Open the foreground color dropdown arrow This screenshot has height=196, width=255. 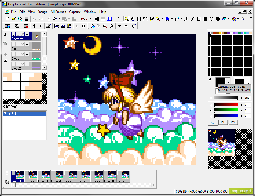[x=228, y=82]
